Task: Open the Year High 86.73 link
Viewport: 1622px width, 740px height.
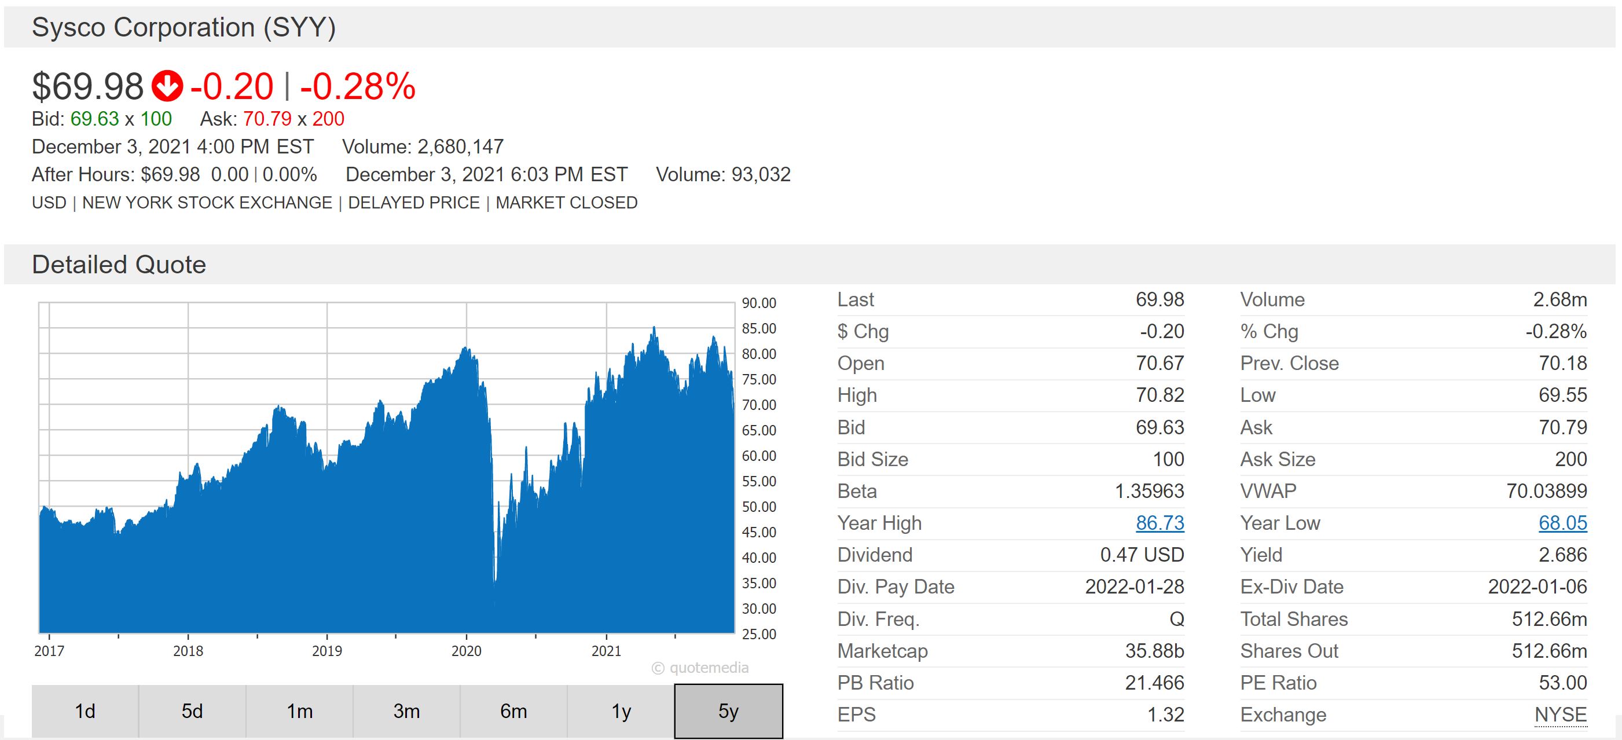Action: point(1160,523)
